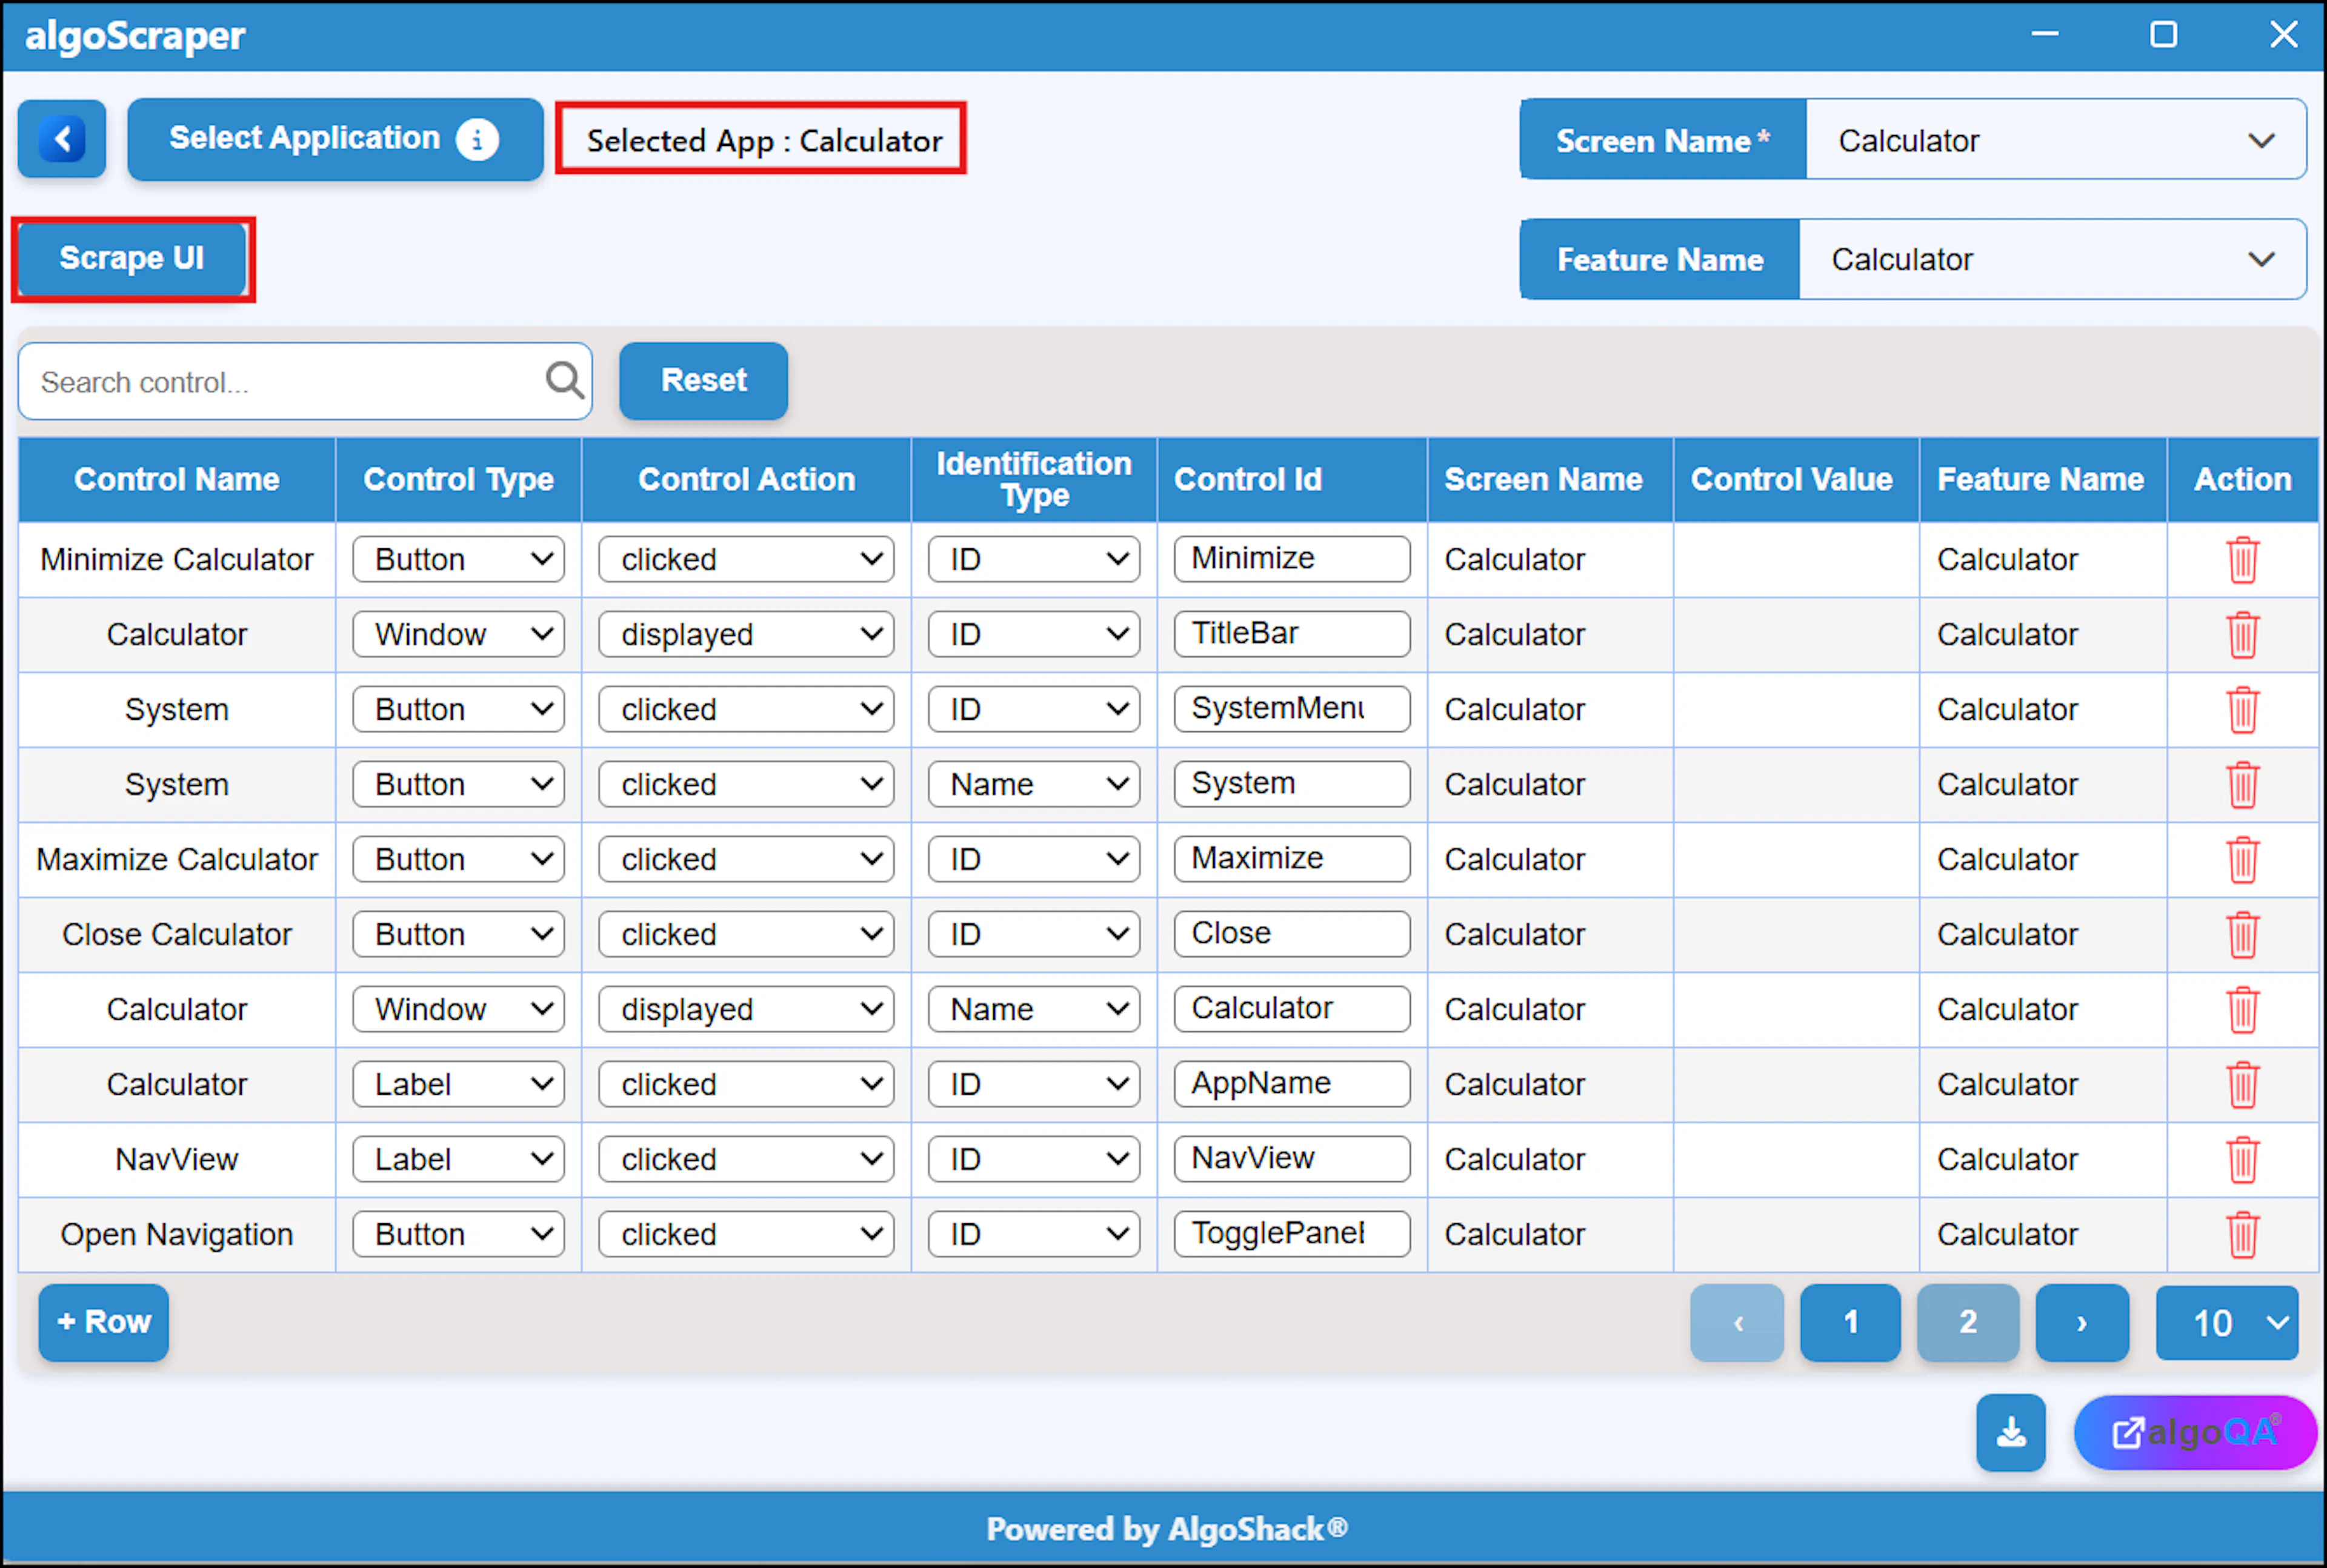Image resolution: width=2327 pixels, height=1568 pixels.
Task: Go to page 2
Action: point(1967,1322)
